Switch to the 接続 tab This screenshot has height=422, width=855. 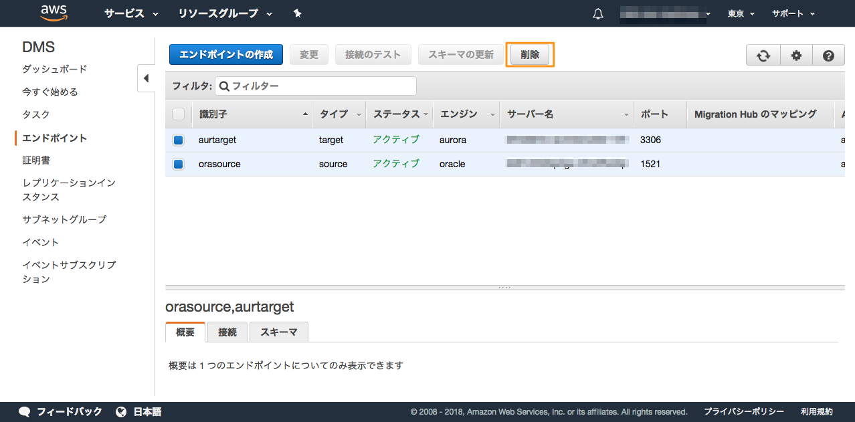[227, 332]
